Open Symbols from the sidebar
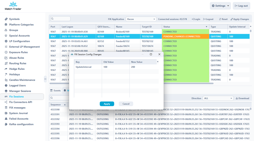The image size is (254, 141). pos(14,19)
